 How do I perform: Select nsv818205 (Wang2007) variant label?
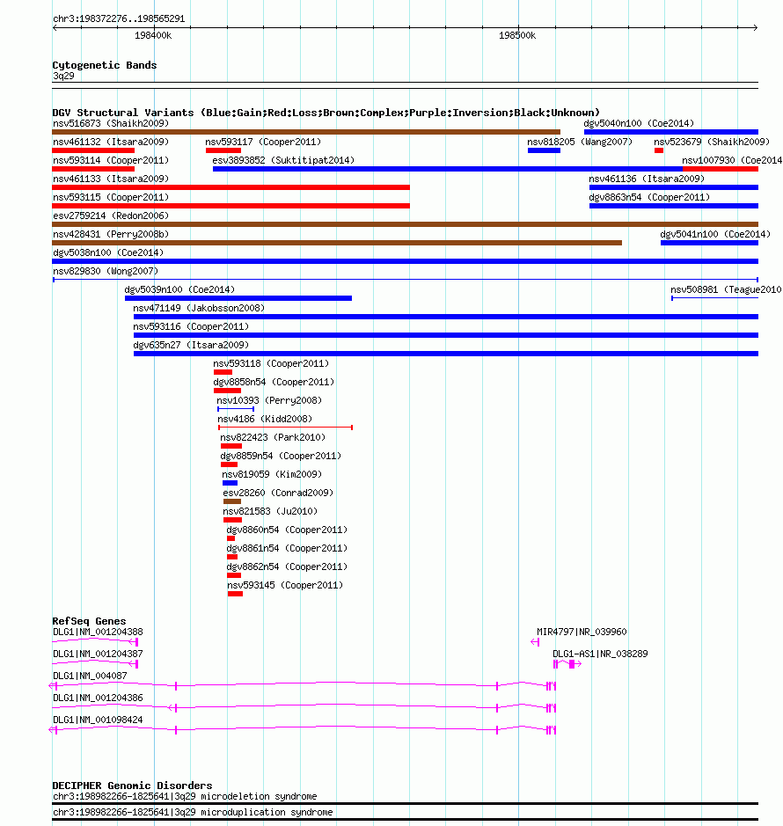point(580,142)
